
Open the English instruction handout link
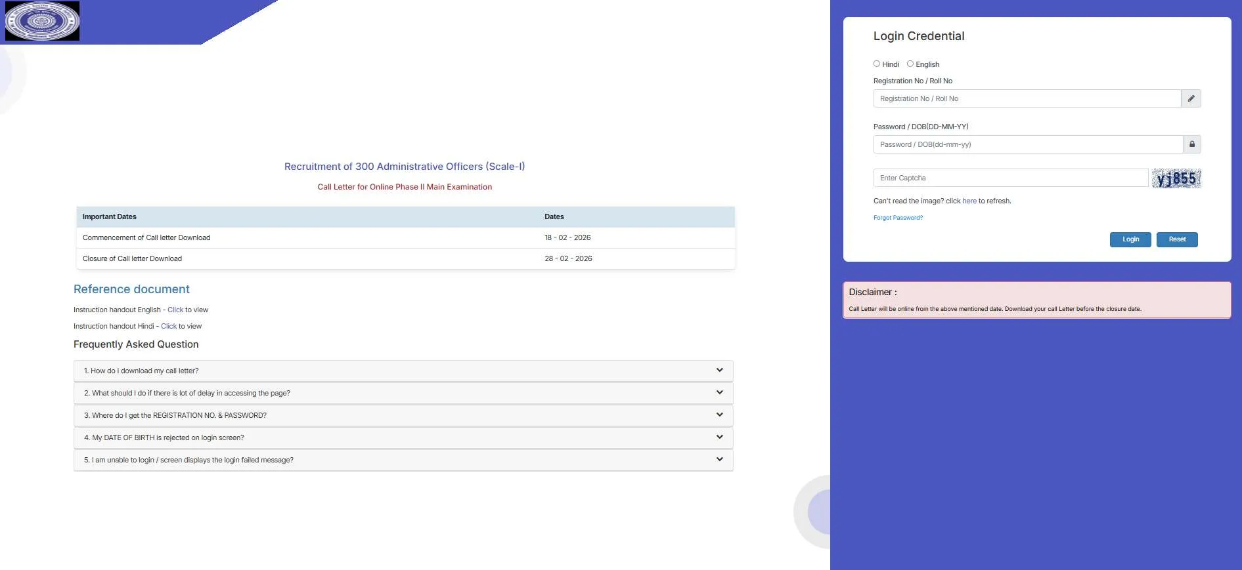click(x=175, y=310)
